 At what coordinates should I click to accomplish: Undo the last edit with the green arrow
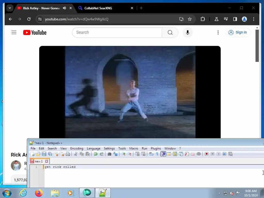[x=96, y=154]
